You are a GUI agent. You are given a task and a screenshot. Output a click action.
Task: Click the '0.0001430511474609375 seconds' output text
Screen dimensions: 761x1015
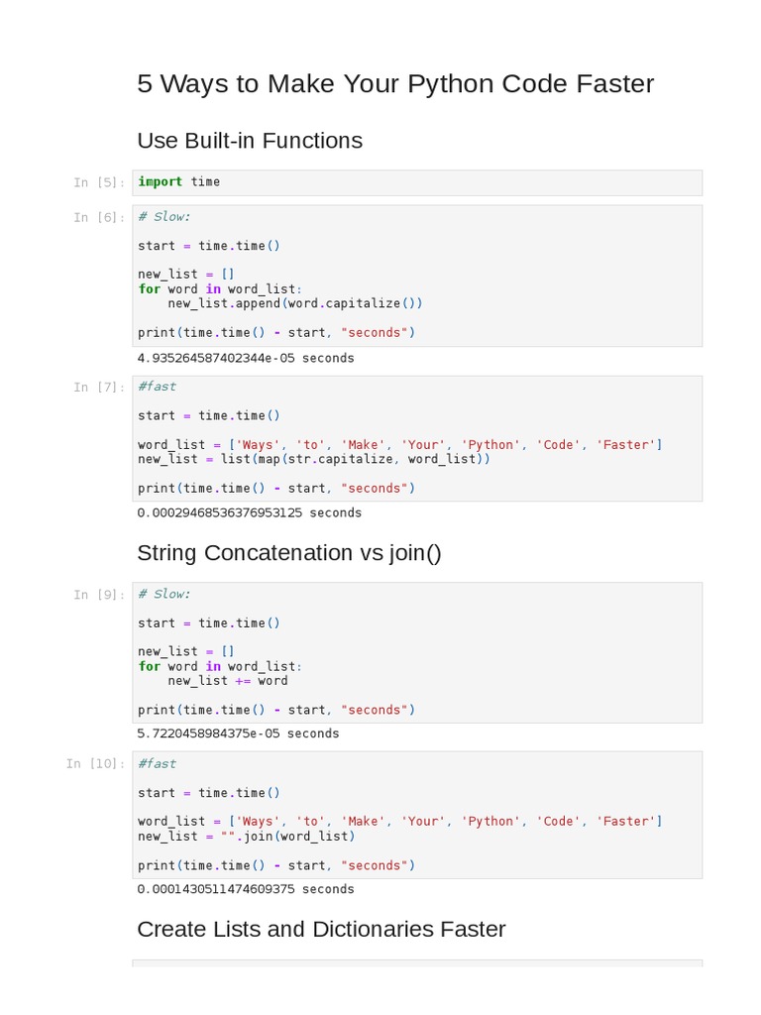coord(246,889)
